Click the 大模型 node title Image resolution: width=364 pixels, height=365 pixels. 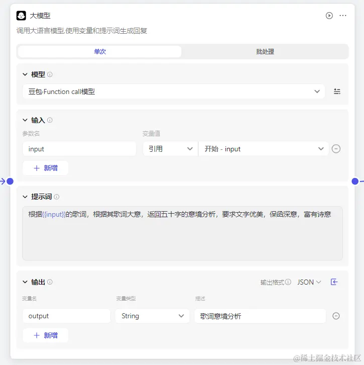click(x=40, y=16)
